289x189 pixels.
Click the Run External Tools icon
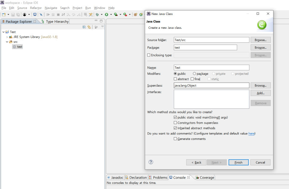pyautogui.click(x=125, y=15)
